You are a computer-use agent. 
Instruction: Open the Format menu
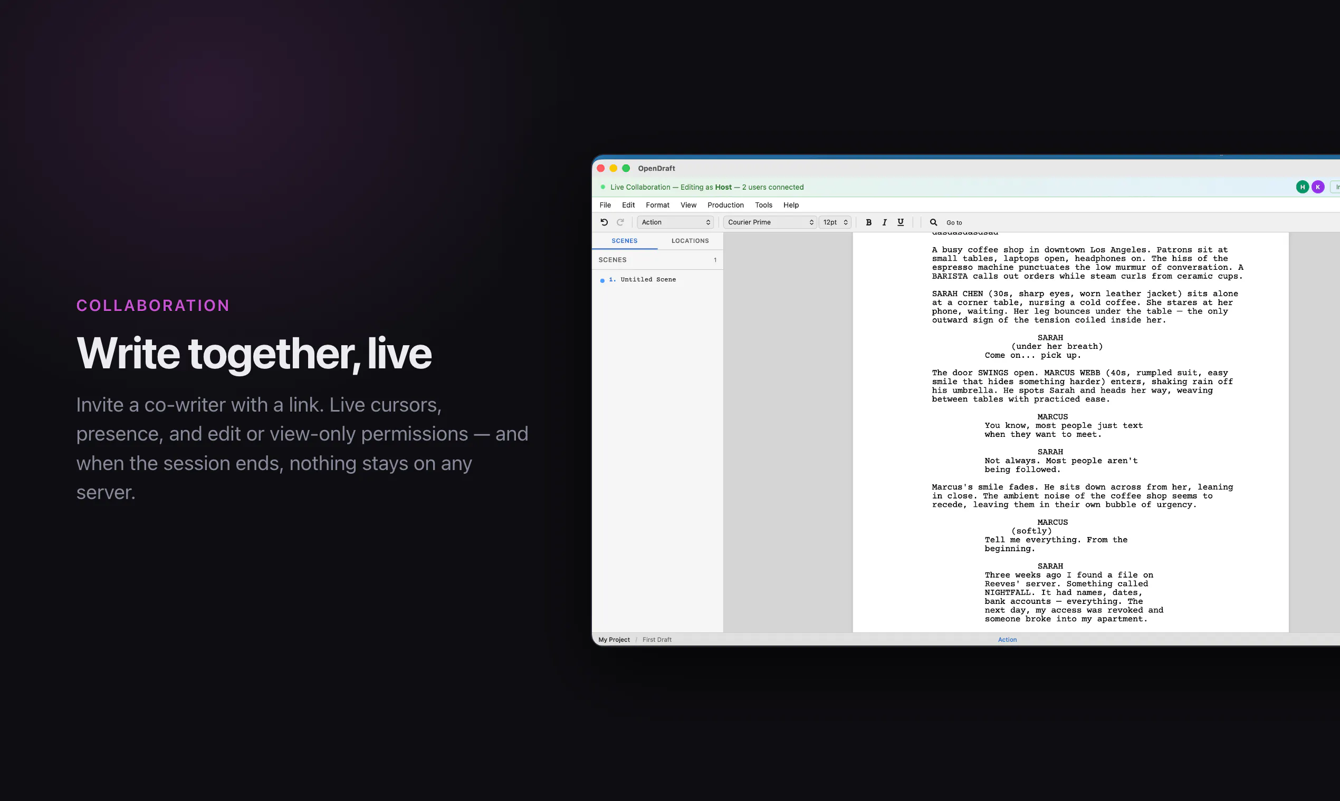pos(657,204)
